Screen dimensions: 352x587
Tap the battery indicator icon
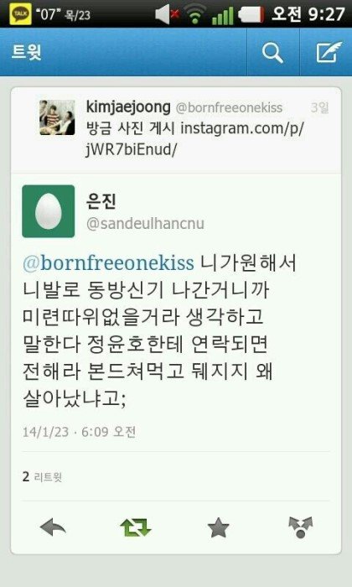[251, 15]
